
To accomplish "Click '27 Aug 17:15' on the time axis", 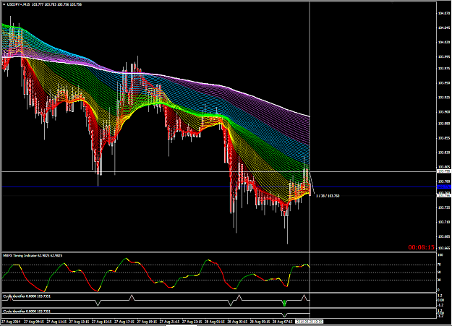I will click(124, 322).
